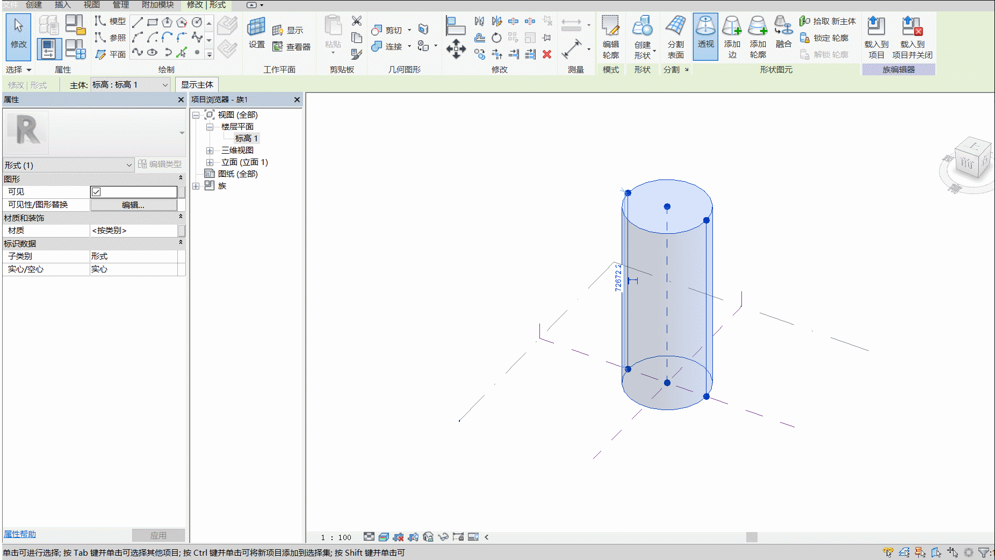Click the 添加边 (Add Edge) icon
Image resolution: width=995 pixels, height=560 pixels.
[x=732, y=37]
